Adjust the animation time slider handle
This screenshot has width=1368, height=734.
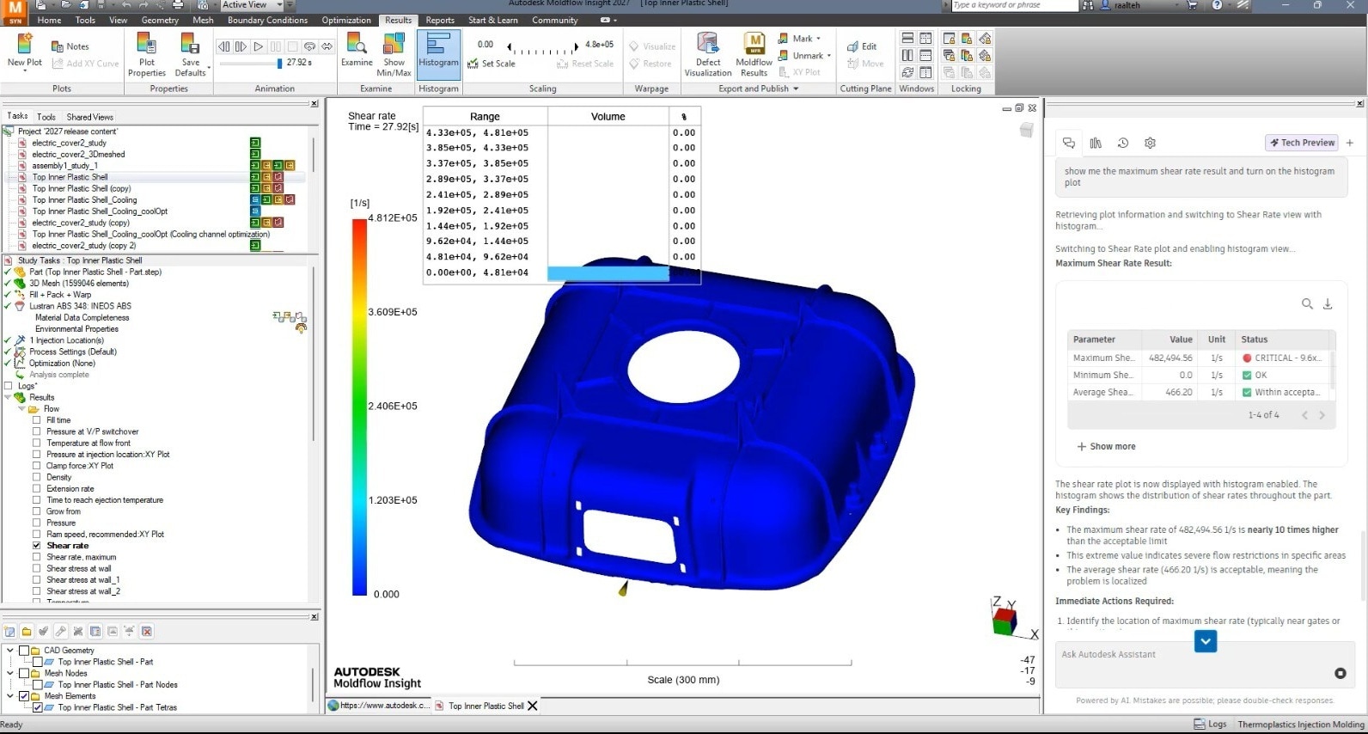[279, 63]
